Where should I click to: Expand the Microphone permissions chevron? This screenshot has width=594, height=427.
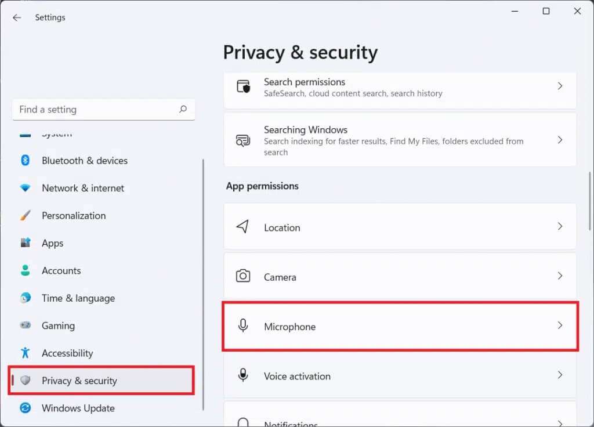[x=560, y=325]
